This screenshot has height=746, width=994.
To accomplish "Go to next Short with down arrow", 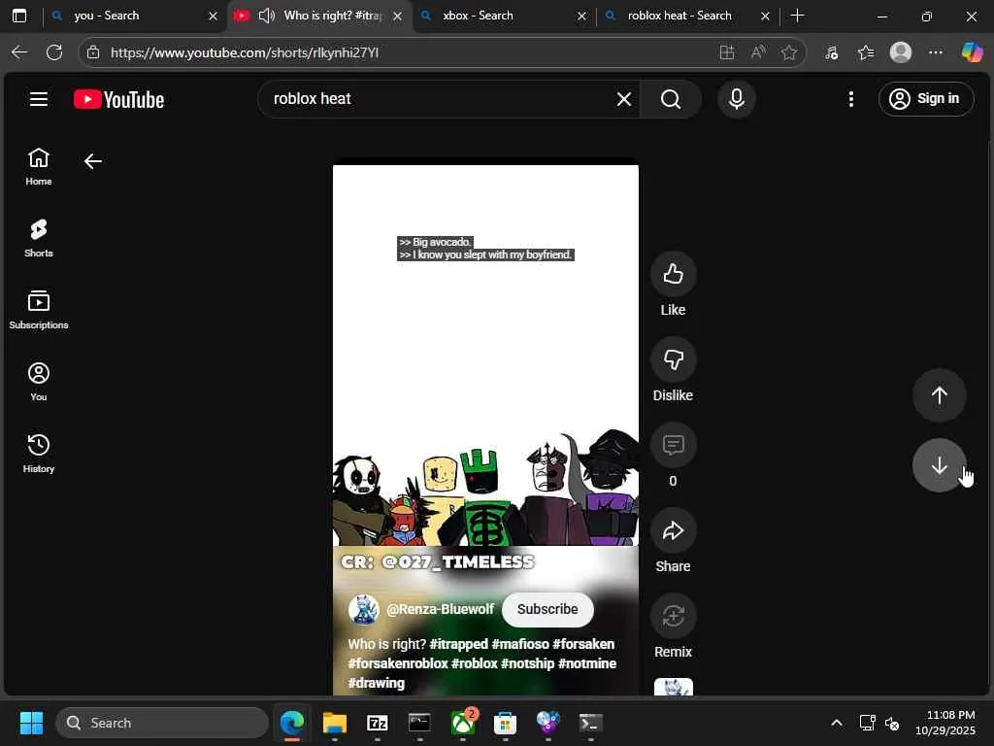I will (x=939, y=465).
